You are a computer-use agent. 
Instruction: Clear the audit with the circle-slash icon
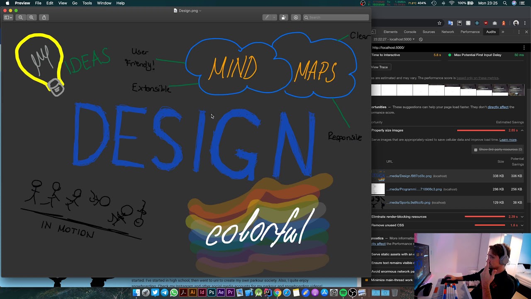pos(421,39)
